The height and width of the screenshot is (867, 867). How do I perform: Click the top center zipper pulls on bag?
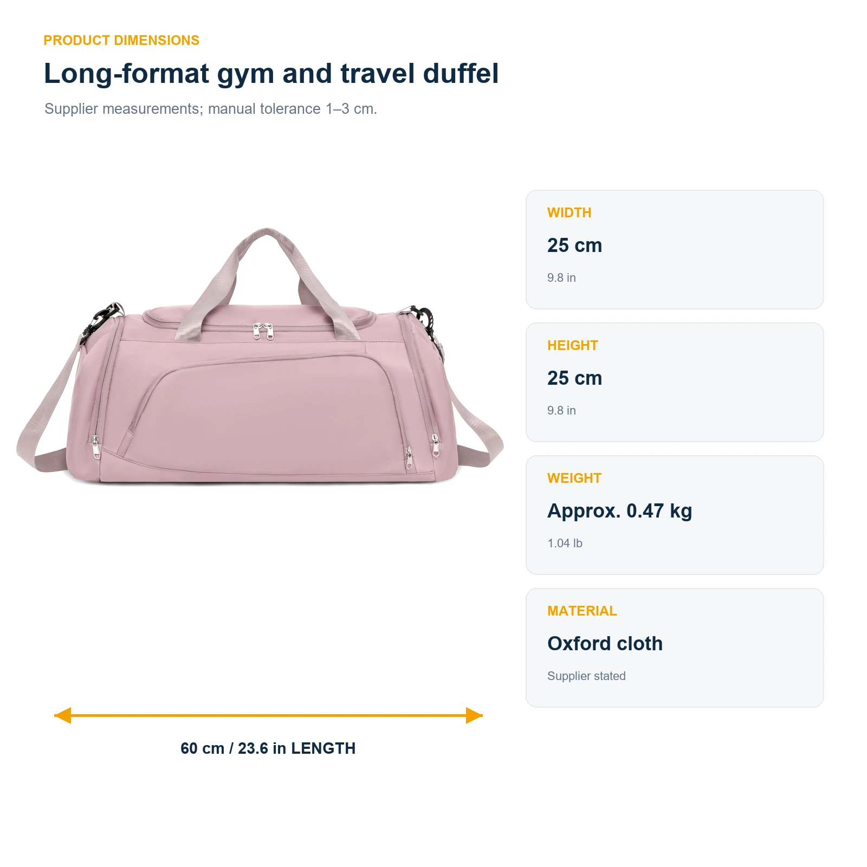click(x=263, y=331)
